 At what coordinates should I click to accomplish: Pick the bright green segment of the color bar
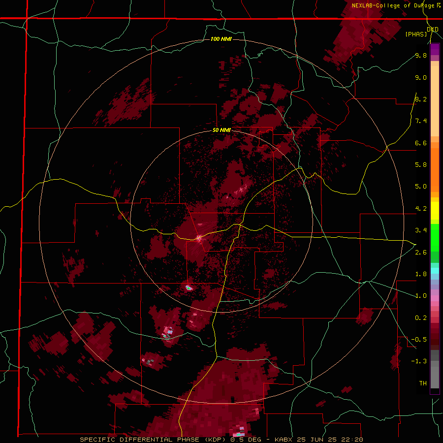pos(435,238)
